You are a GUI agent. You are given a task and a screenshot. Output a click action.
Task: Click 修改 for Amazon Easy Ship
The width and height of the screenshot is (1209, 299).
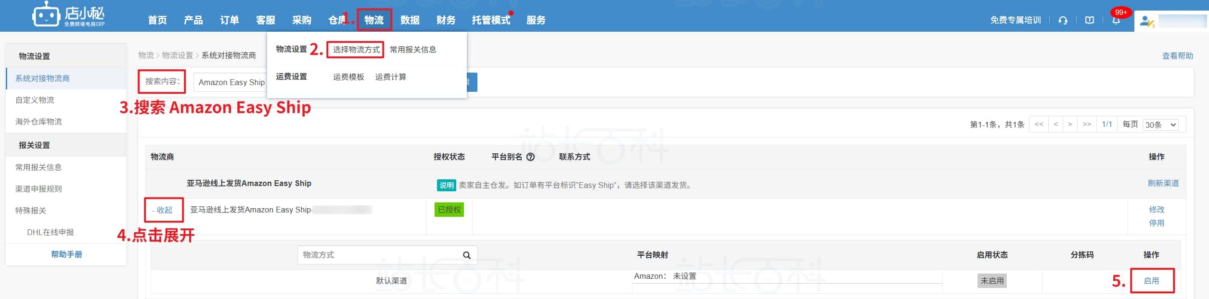1157,210
